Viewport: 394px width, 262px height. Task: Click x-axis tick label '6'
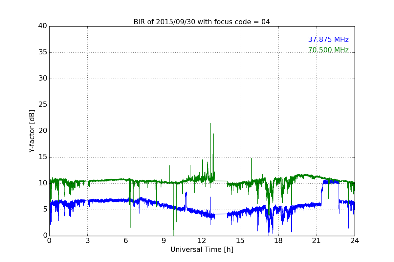125,240
